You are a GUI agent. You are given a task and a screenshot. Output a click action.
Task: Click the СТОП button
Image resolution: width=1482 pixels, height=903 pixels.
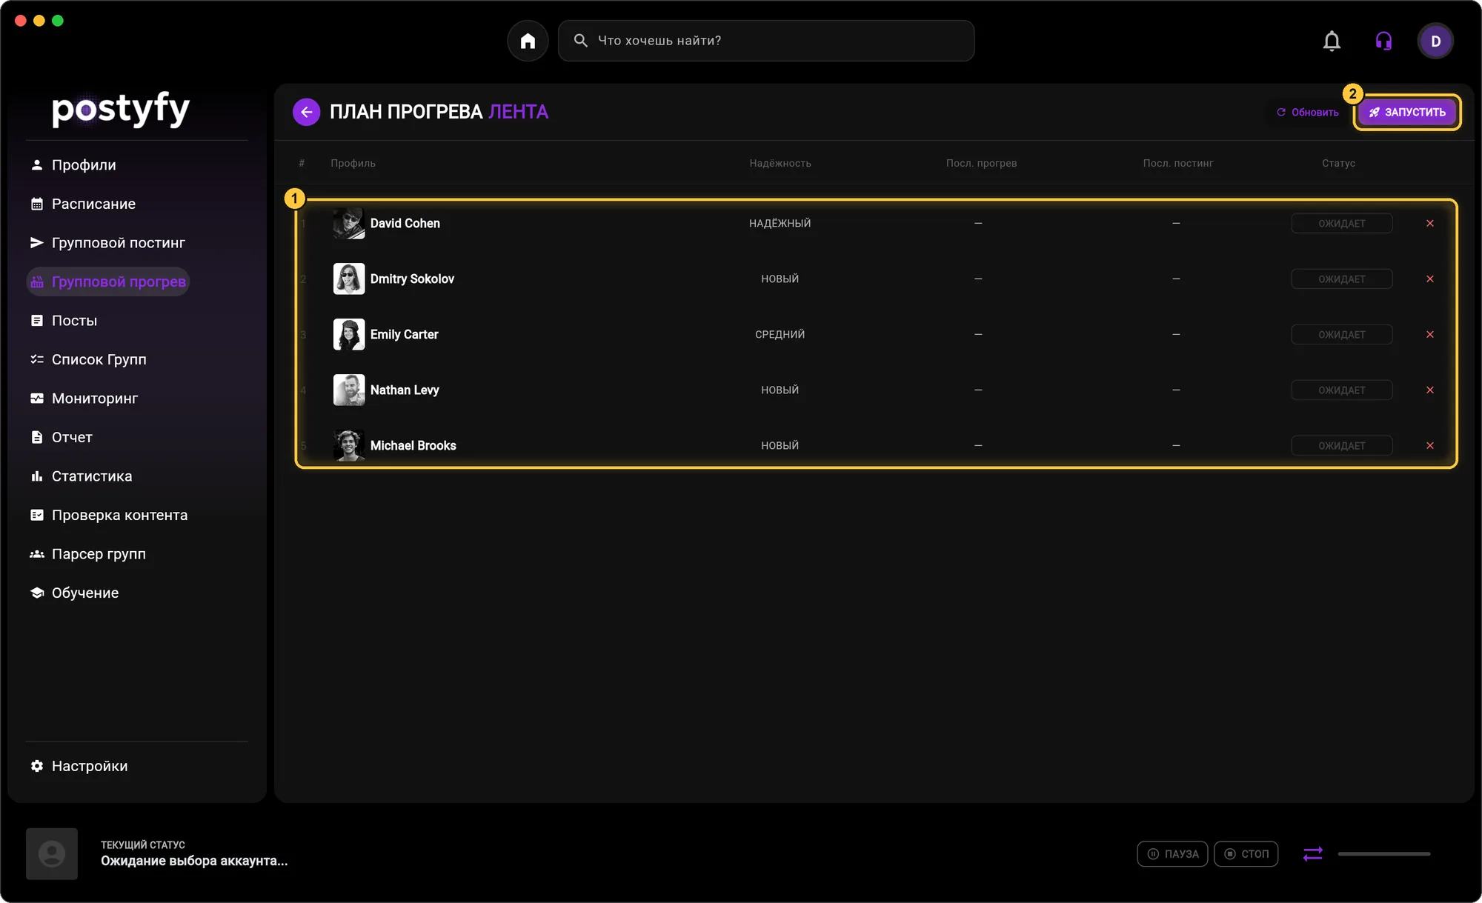pyautogui.click(x=1246, y=854)
